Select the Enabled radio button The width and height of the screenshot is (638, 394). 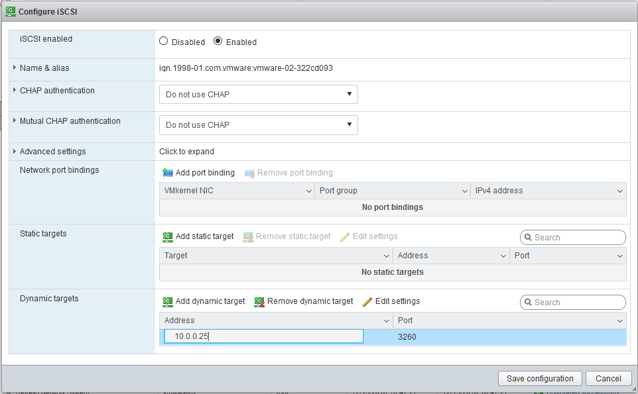pyautogui.click(x=218, y=41)
